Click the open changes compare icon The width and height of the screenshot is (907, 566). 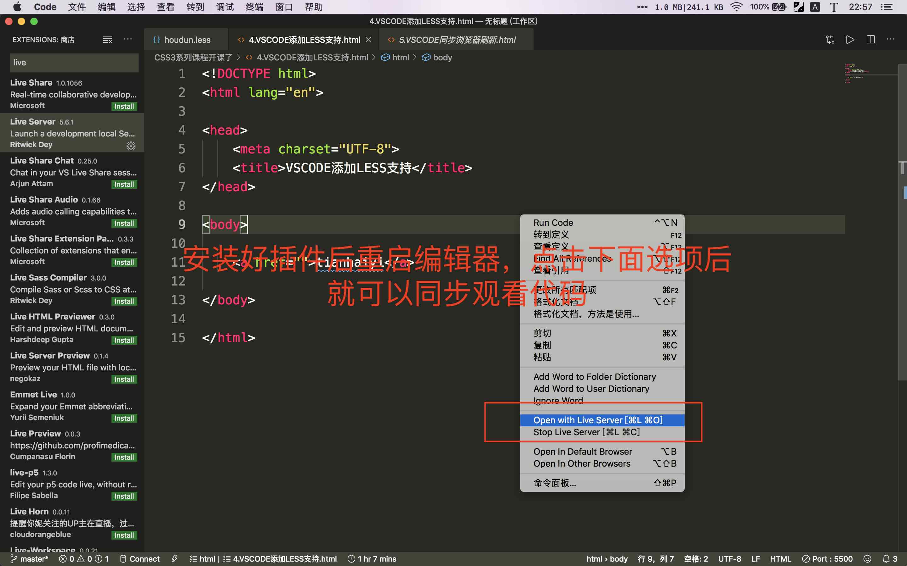(x=830, y=39)
